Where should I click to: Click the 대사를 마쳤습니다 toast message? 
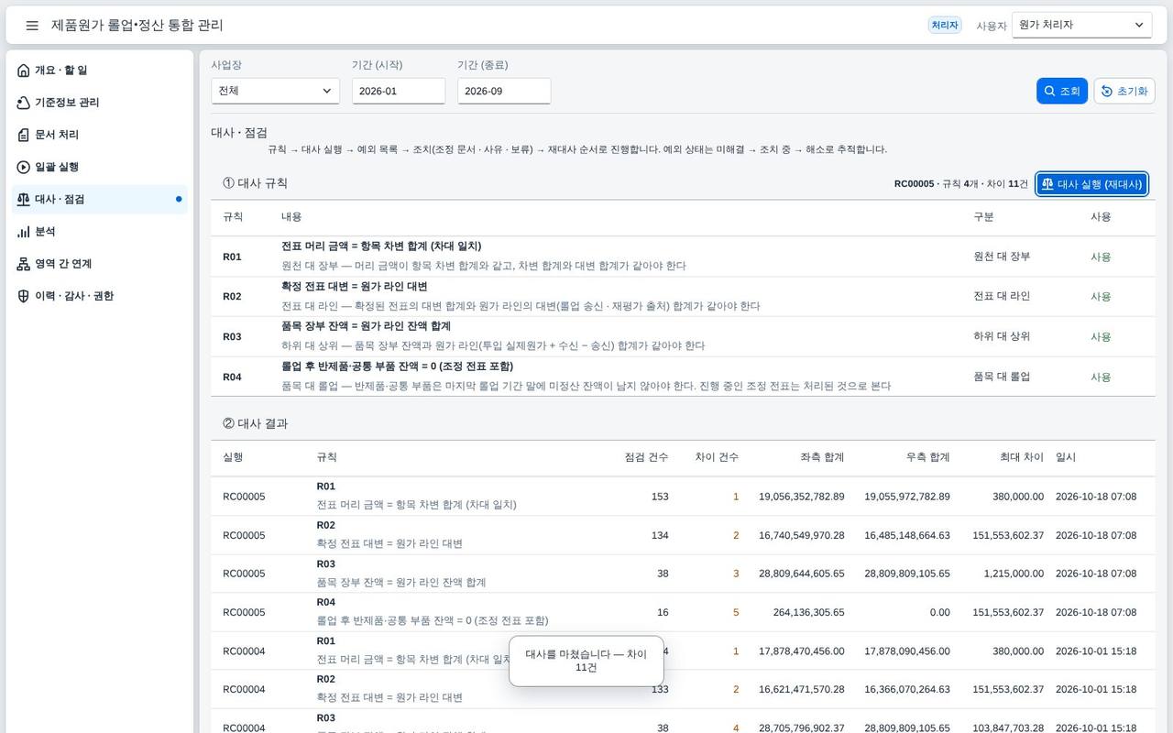[586, 661]
